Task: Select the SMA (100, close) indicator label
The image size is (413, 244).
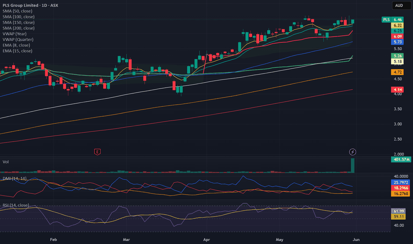Action: coord(19,16)
